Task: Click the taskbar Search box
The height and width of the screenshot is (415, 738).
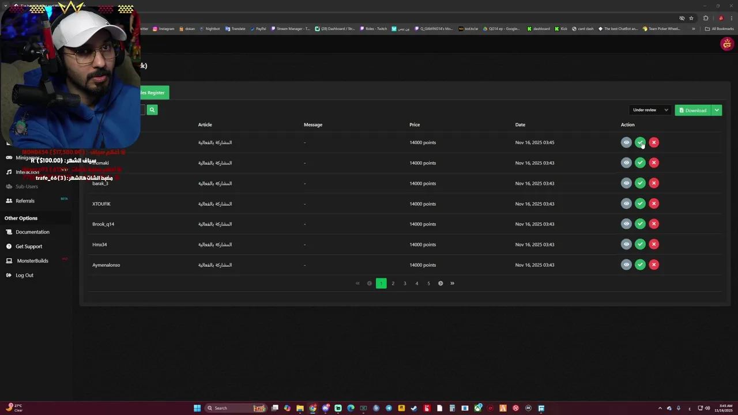Action: click(x=235, y=408)
